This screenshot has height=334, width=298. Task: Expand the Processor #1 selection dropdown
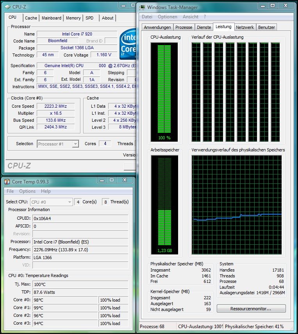point(75,144)
